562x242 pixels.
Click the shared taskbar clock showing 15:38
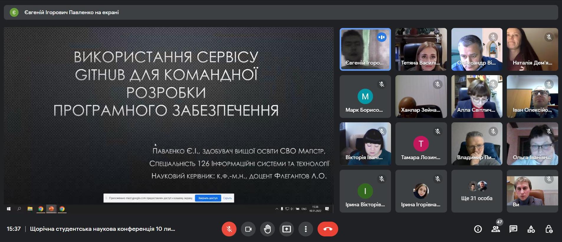(x=315, y=209)
